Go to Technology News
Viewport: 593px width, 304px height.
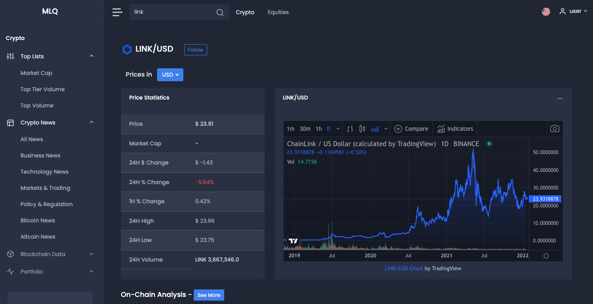(44, 172)
